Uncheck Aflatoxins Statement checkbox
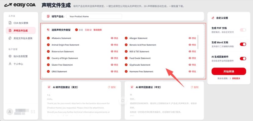Viewport: 253px width, 121px height. click(x=48, y=38)
